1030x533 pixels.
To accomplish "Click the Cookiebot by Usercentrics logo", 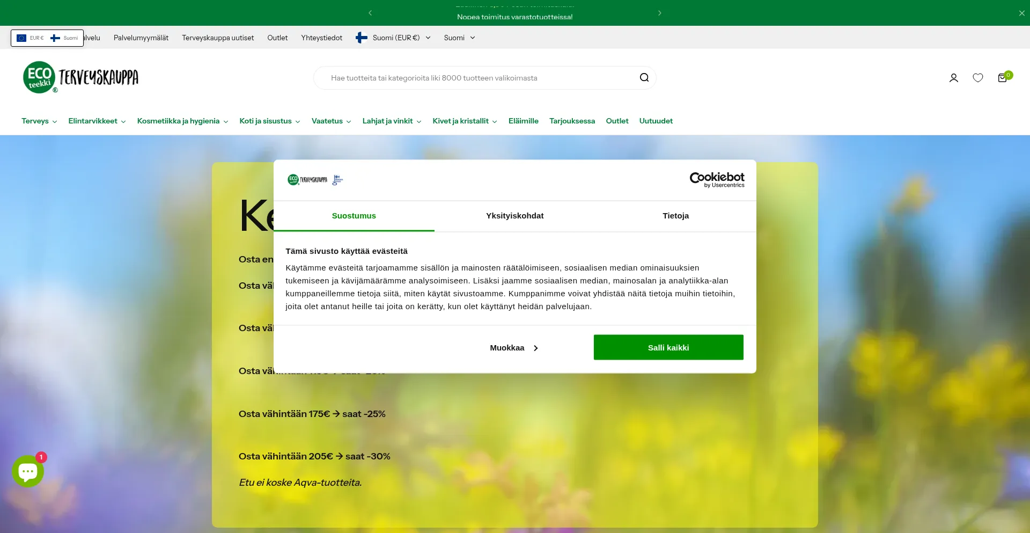I will [717, 180].
